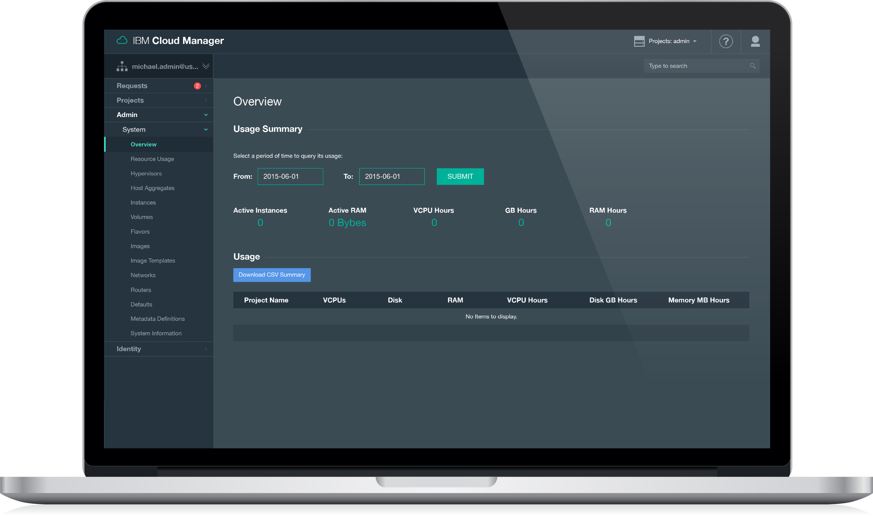Click the Memory MB Hours column header
Viewport: 873px width, 516px height.
pos(699,300)
